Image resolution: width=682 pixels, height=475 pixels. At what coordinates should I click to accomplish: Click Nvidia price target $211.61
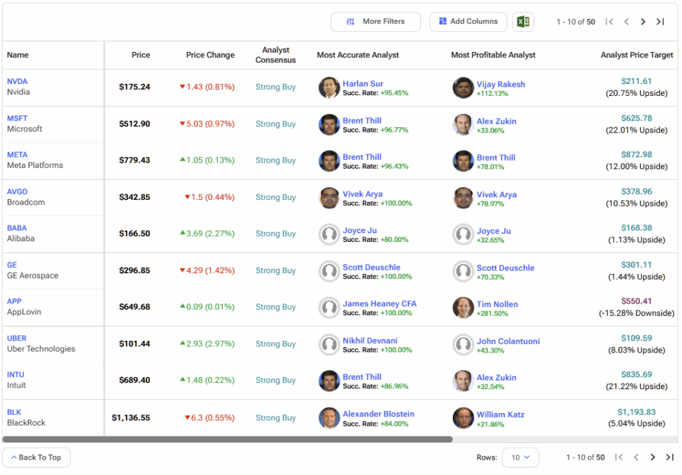pyautogui.click(x=636, y=81)
